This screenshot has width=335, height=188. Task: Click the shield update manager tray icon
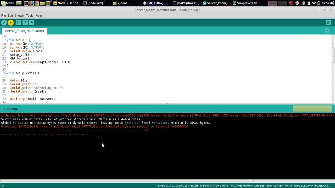point(298,3)
